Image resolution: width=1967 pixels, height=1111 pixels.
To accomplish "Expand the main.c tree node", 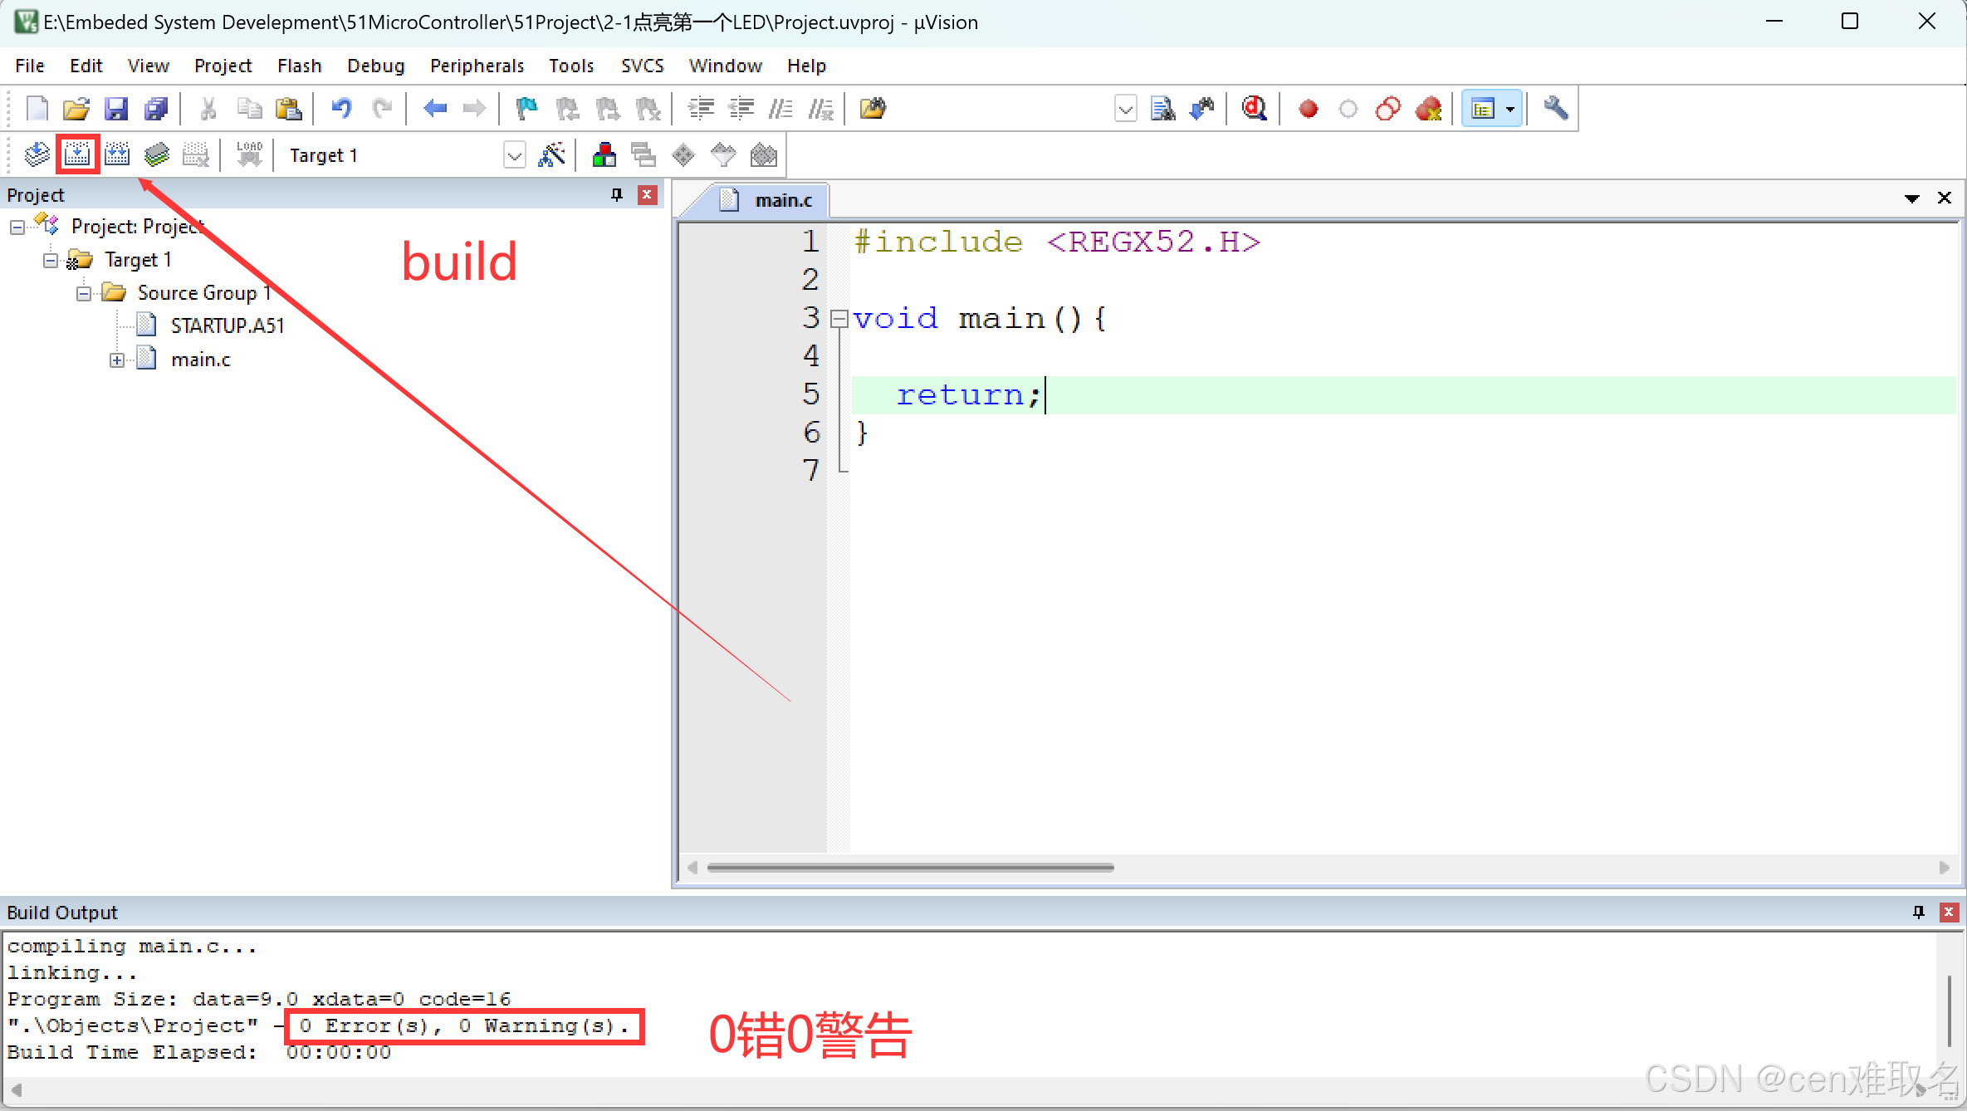I will [117, 360].
